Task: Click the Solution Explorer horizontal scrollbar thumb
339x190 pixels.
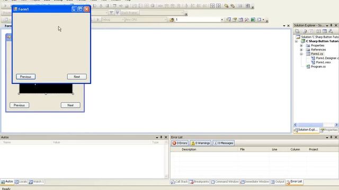Action: click(310, 125)
